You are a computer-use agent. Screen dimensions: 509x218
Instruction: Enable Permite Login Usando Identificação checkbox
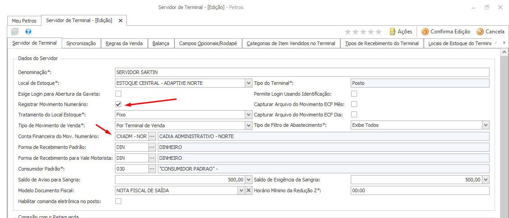pyautogui.click(x=354, y=94)
